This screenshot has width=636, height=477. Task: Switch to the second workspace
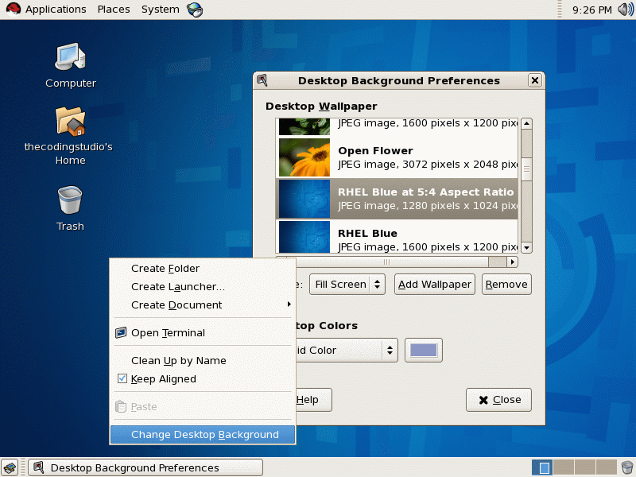pos(564,467)
